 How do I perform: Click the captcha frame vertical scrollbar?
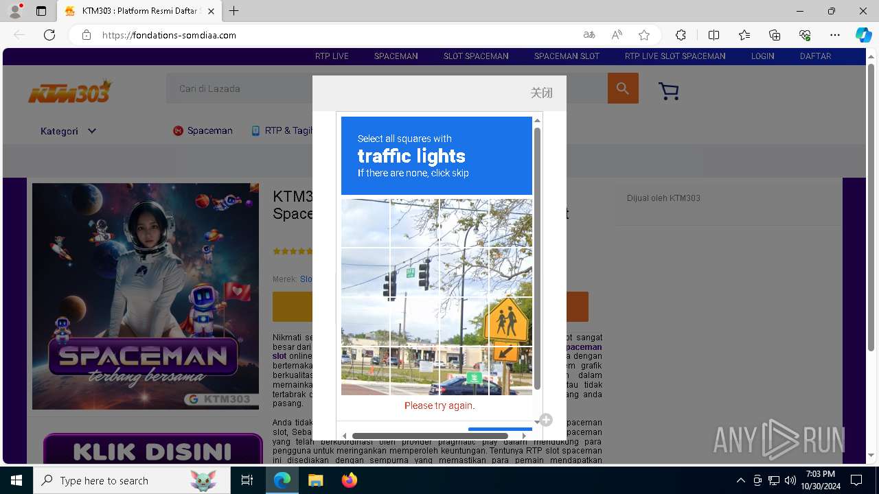click(x=537, y=258)
